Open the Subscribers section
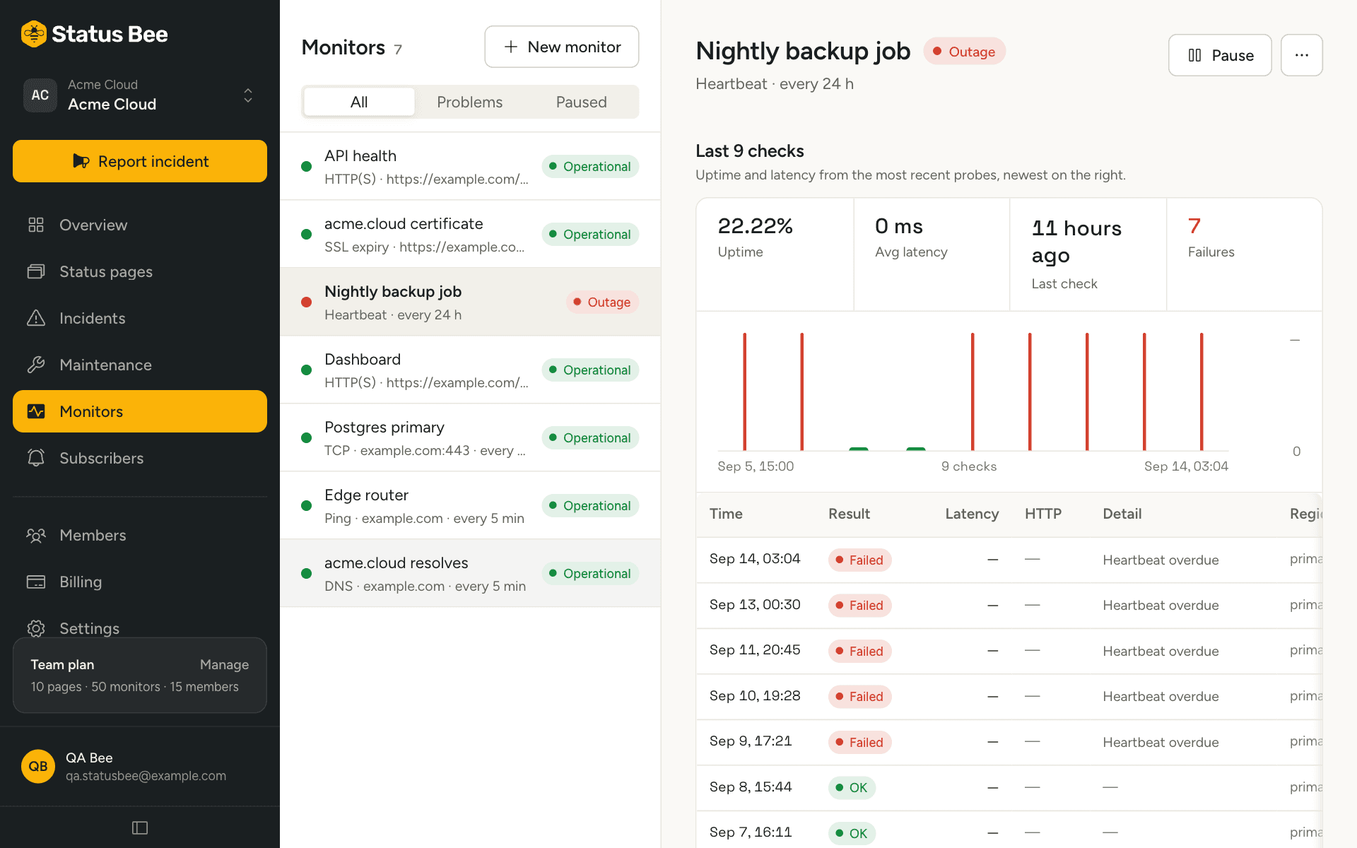Image resolution: width=1357 pixels, height=848 pixels. [x=140, y=458]
